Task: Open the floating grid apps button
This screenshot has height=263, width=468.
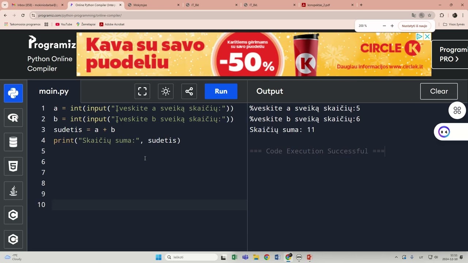Action: click(457, 110)
